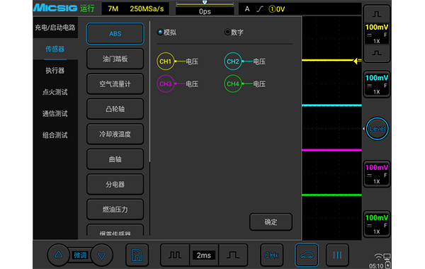Open the 通信测试 category
This screenshot has height=269, width=425.
[55, 113]
